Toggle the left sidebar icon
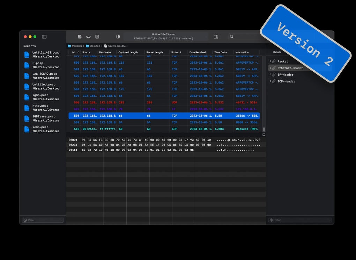The height and width of the screenshot is (260, 356). [x=44, y=37]
